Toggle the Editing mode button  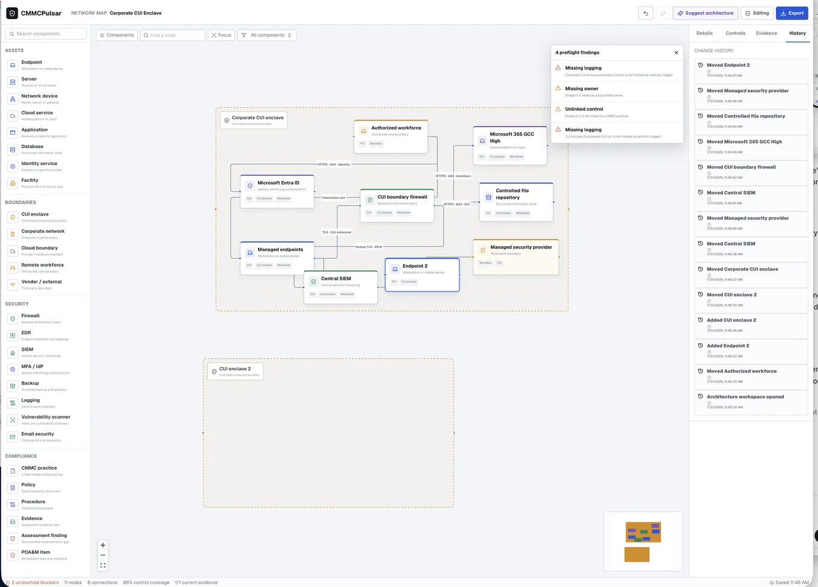point(757,13)
